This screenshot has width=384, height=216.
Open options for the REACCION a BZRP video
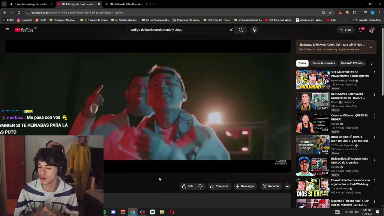click(375, 94)
